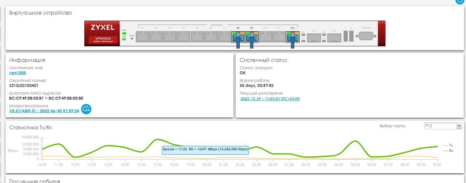Open current date/time link
The image size is (466, 183).
click(270, 99)
